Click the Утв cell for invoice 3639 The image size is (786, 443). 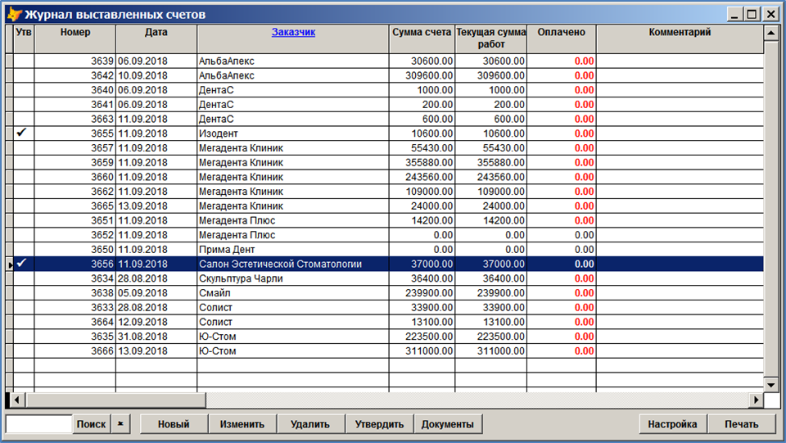(23, 61)
